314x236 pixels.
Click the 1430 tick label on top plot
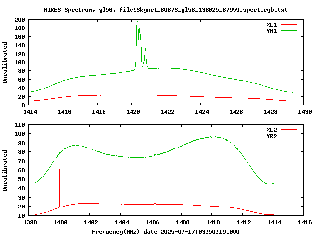305,112
